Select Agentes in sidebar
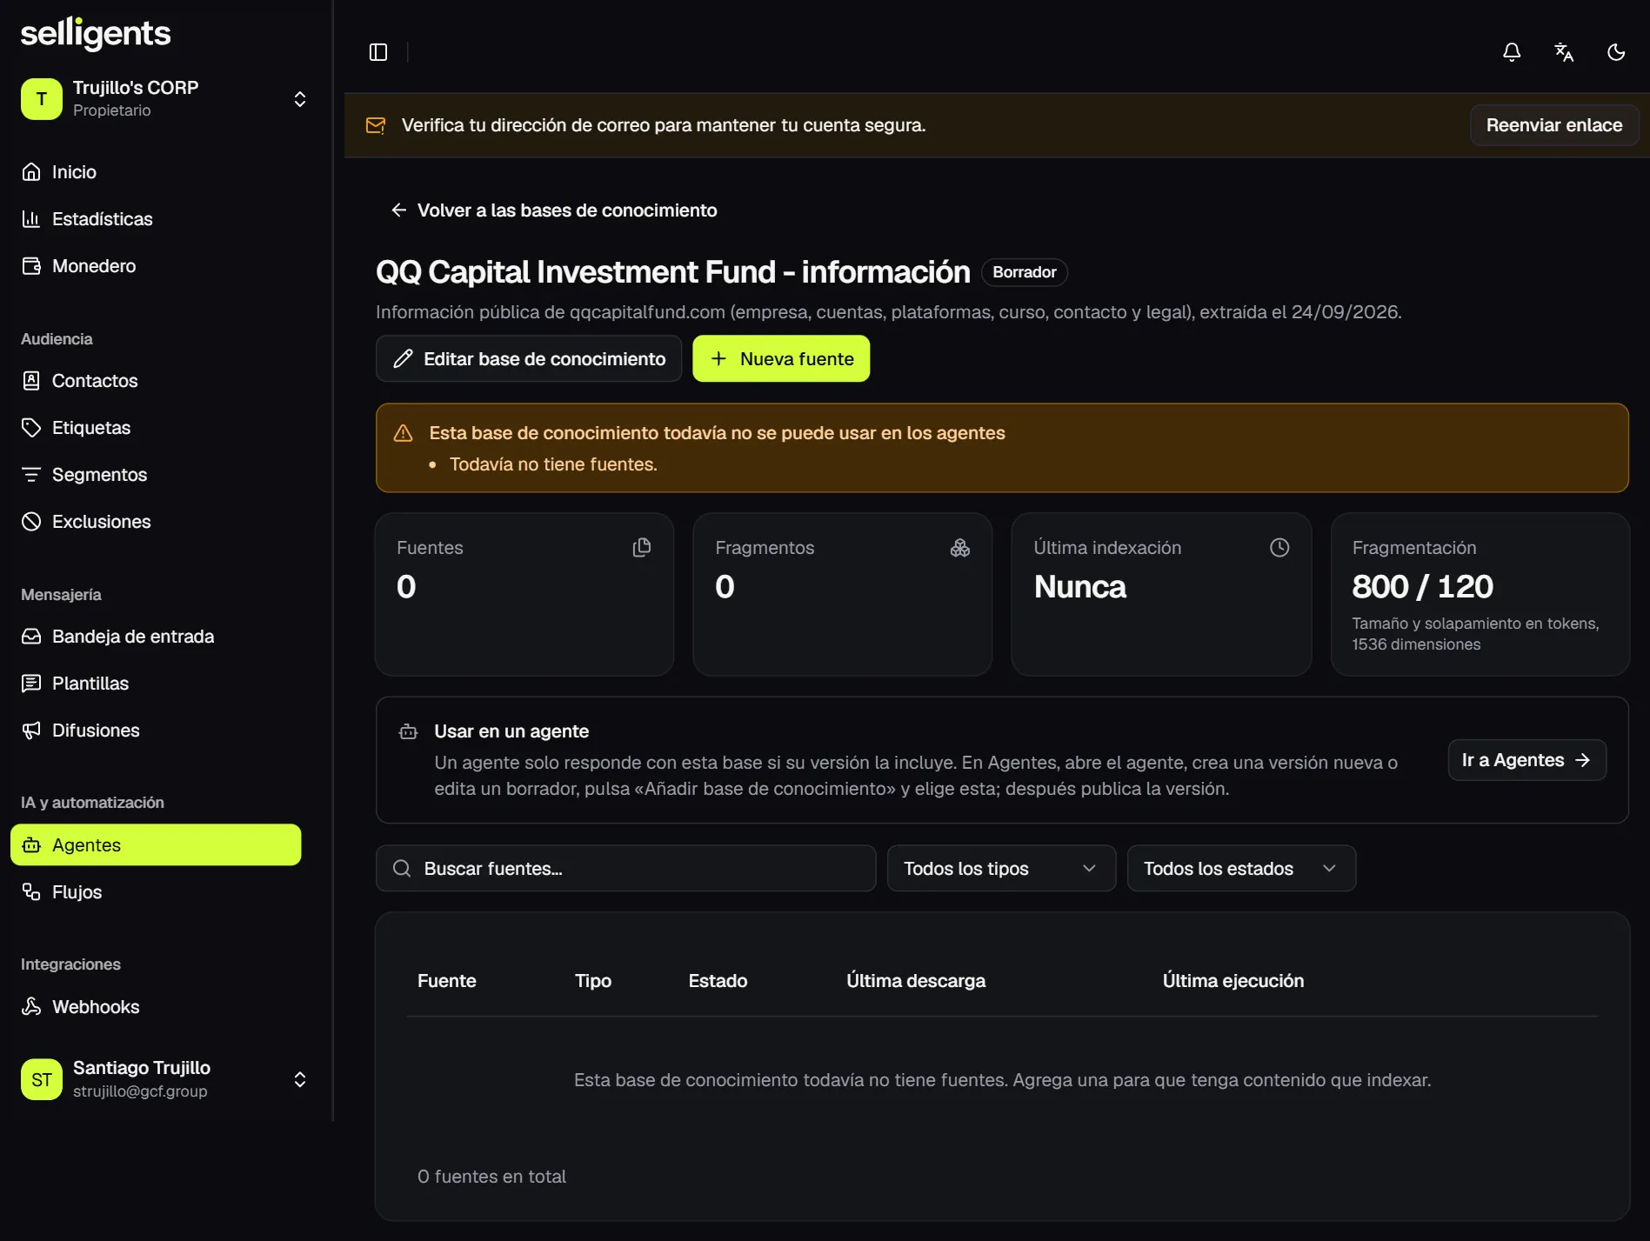Viewport: 1650px width, 1241px height. [156, 844]
